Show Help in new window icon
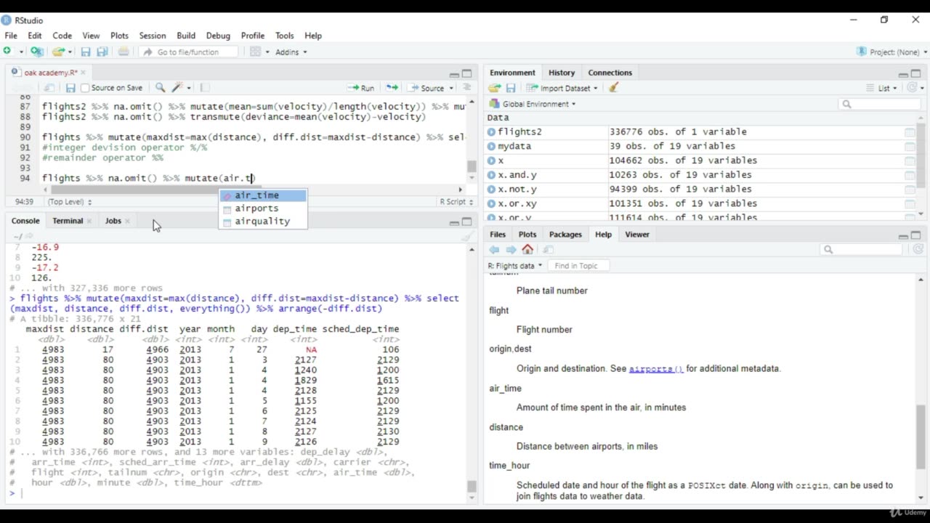The image size is (930, 523). click(548, 249)
